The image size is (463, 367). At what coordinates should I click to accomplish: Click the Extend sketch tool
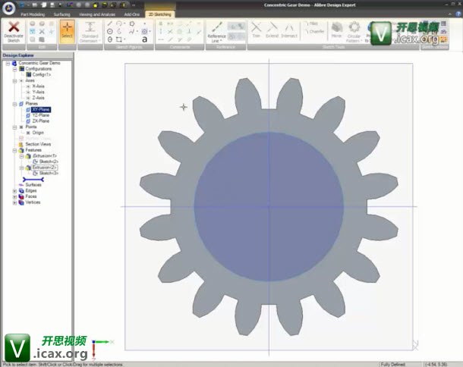point(272,30)
